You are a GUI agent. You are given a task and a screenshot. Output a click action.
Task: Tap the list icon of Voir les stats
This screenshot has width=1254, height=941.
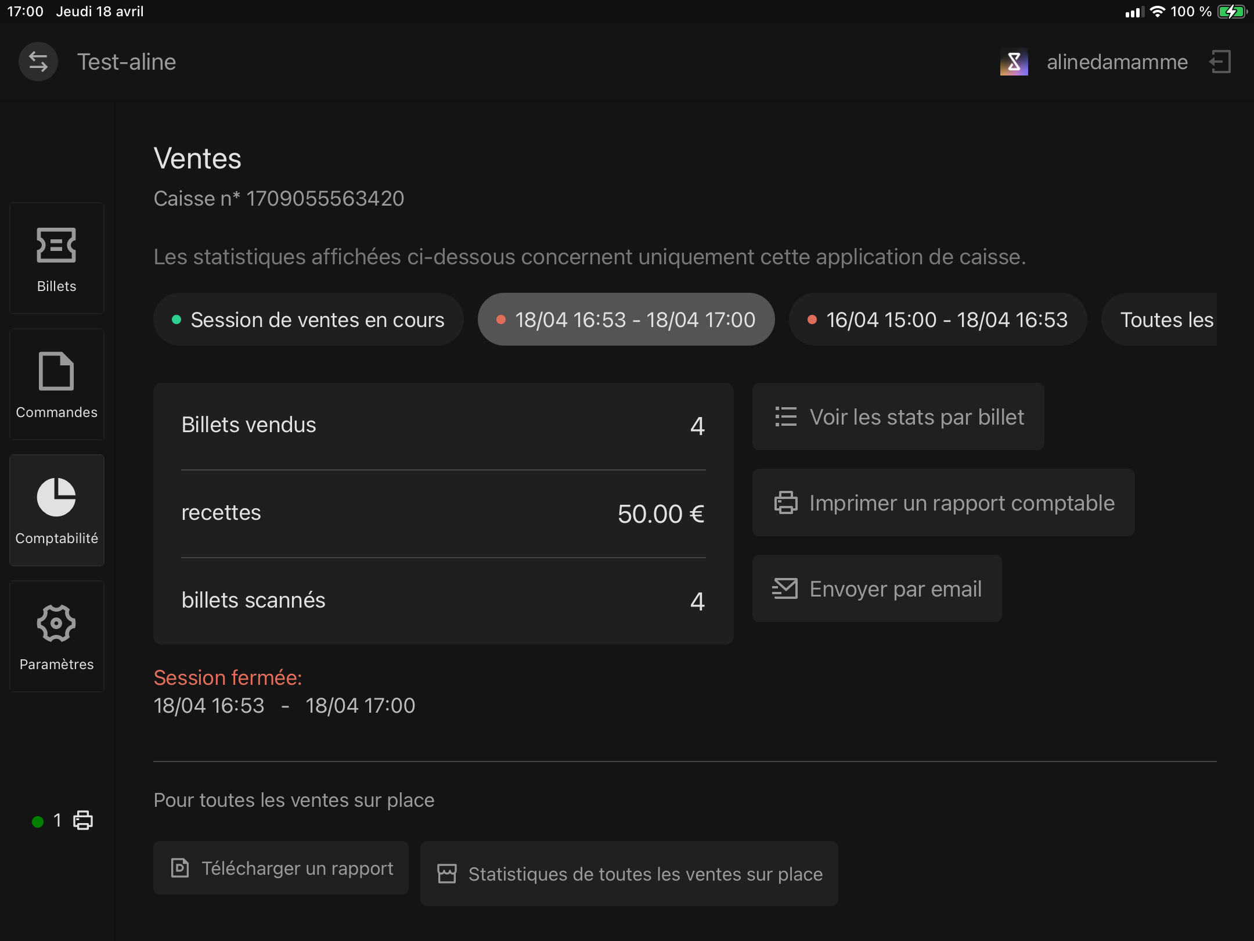(x=786, y=416)
